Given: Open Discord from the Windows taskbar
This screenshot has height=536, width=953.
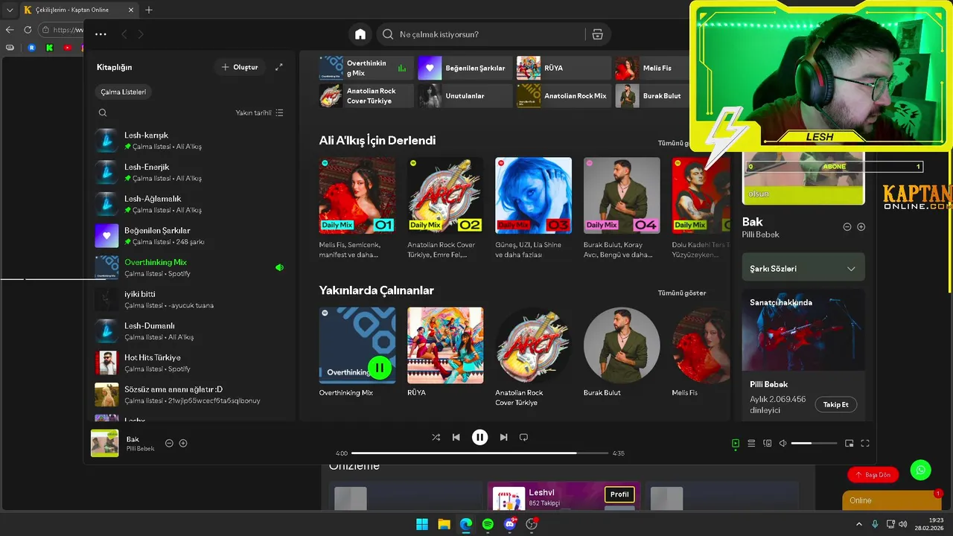Looking at the screenshot, I should tap(510, 524).
